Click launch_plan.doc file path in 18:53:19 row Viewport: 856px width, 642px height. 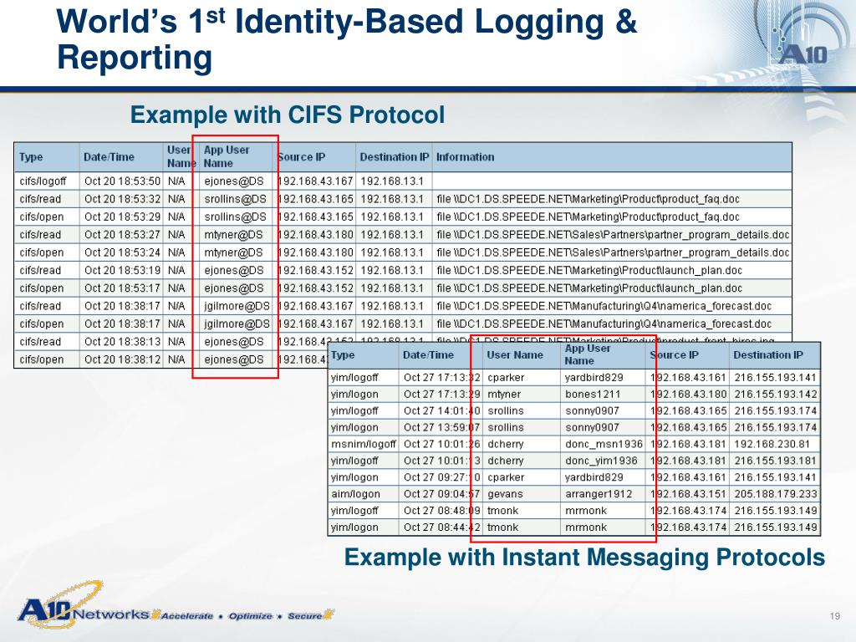coord(589,270)
